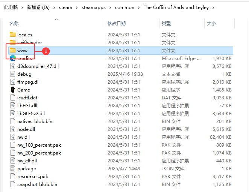Screen dimensions: 249x192
Task: Click the 4,517 KB size of resources.pak
Action: click(222, 177)
